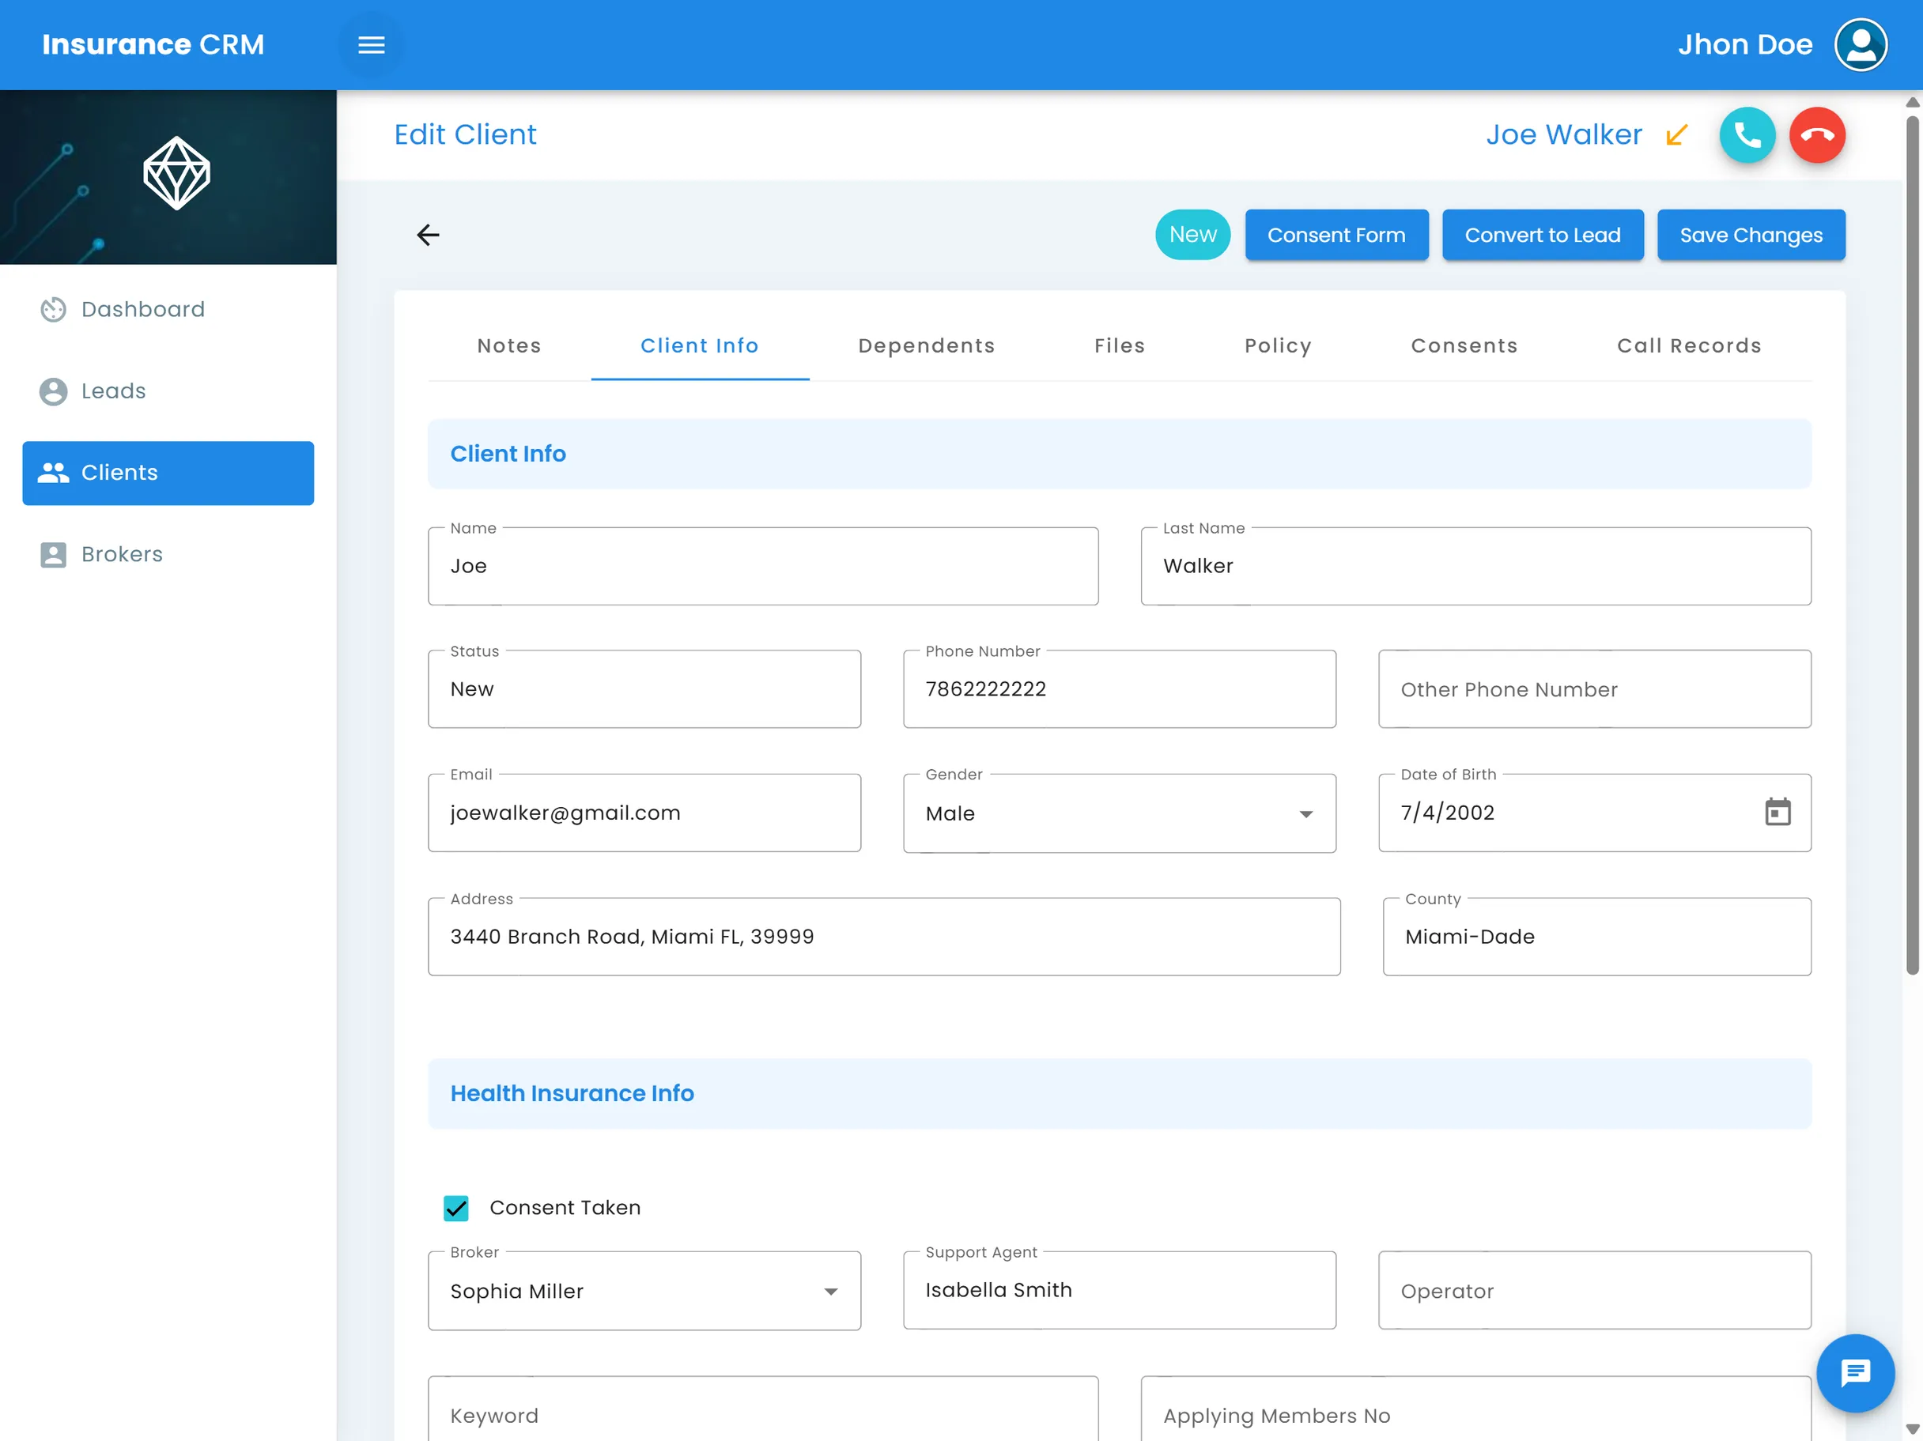Open the sidebar hamburger menu
1923x1441 pixels.
(371, 44)
